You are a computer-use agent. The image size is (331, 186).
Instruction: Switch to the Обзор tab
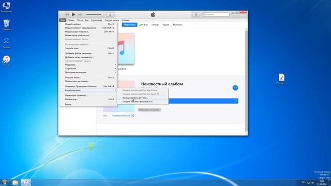click(155, 25)
